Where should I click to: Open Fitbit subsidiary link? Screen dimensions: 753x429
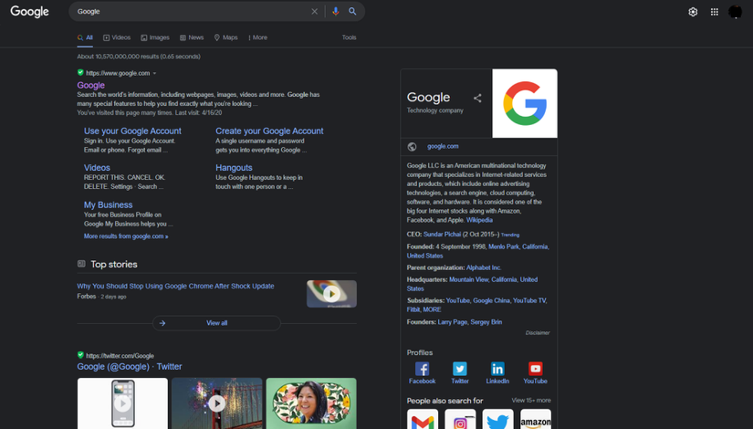(413, 309)
